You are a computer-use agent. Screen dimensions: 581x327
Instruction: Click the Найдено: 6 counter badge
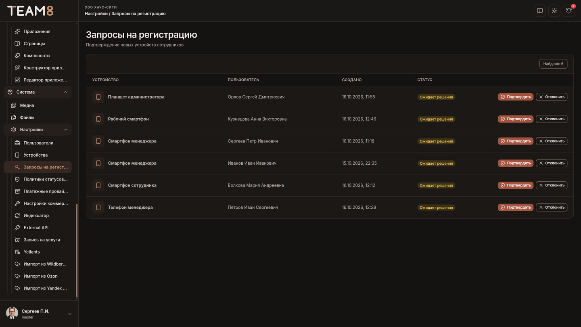553,64
